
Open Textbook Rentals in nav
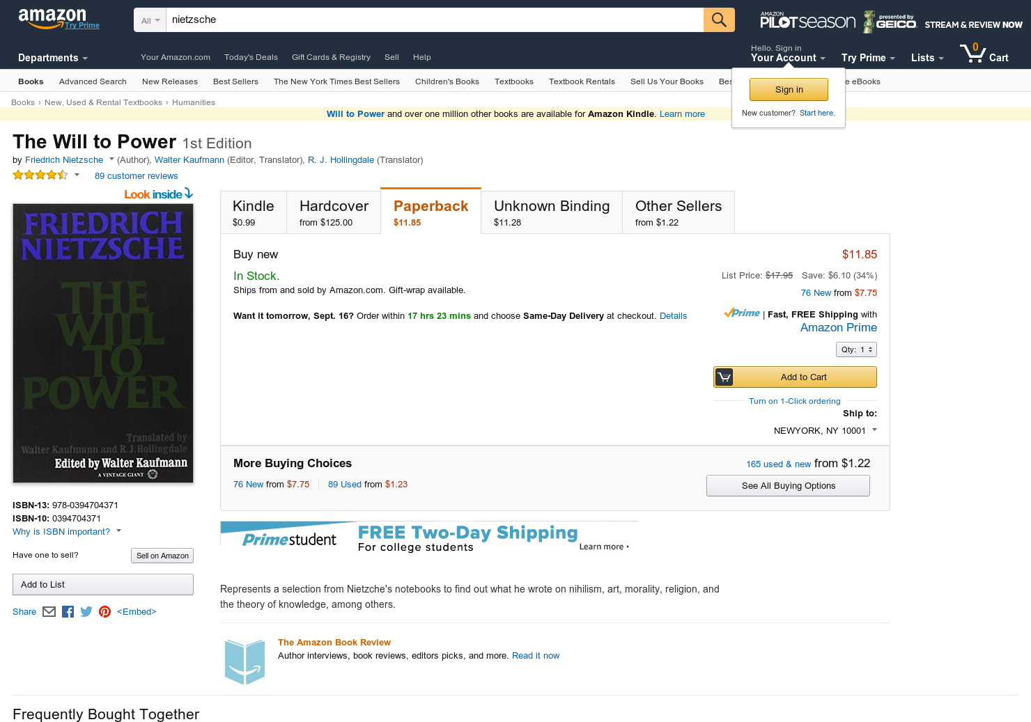point(582,81)
